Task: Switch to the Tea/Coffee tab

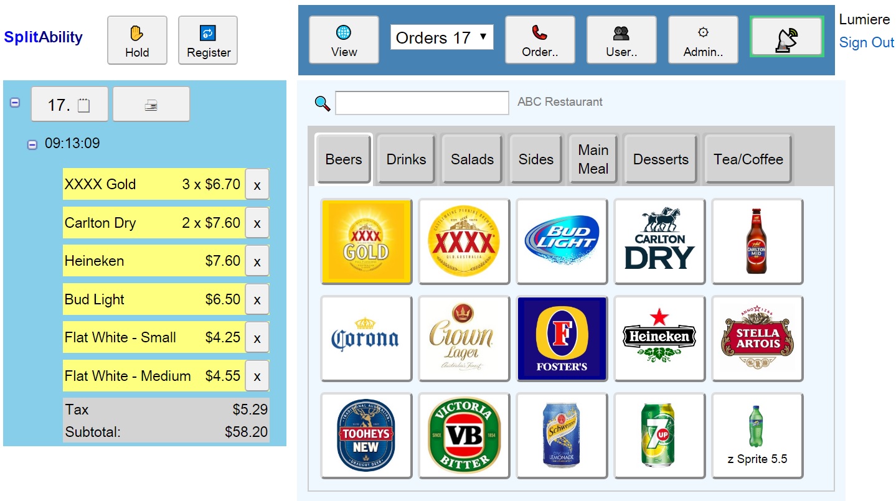Action: (x=748, y=159)
